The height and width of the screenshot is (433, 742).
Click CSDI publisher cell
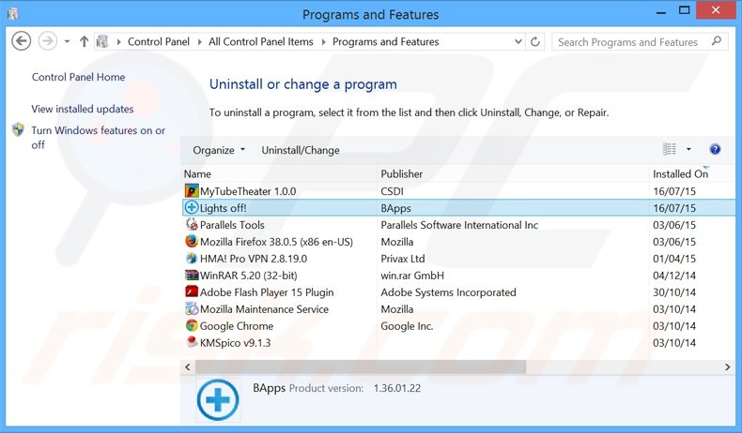click(393, 191)
